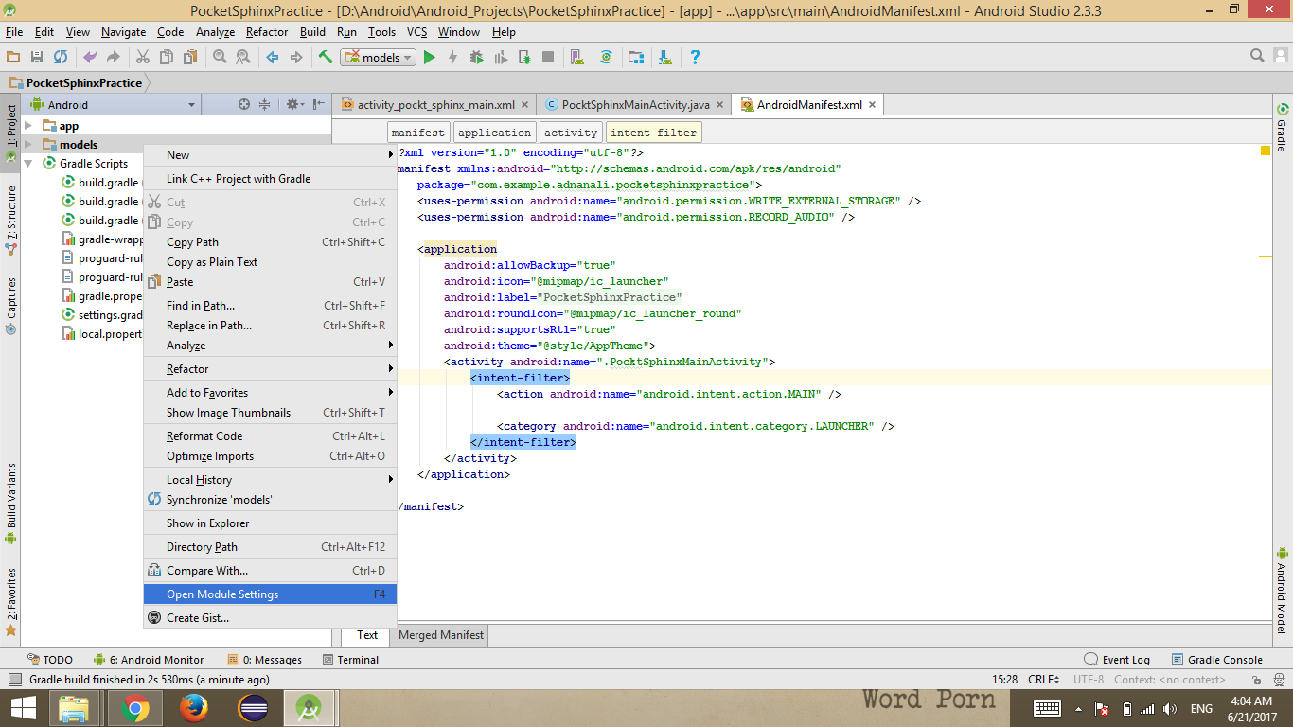This screenshot has width=1293, height=727.
Task: Click the Apply Changes lightning icon
Action: coord(452,58)
